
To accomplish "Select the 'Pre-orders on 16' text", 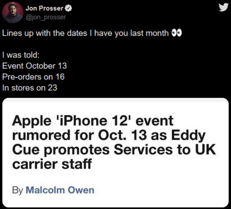I will click(34, 77).
